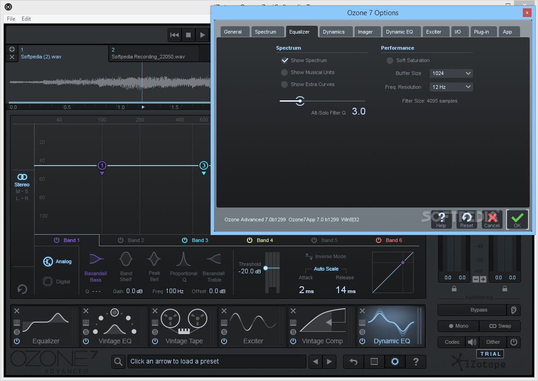Click the ear icon next to Bypass
Viewport: 538px width, 381px height.
(x=514, y=310)
